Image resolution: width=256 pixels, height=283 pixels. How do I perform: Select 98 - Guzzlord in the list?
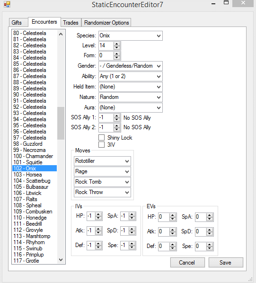(35, 144)
